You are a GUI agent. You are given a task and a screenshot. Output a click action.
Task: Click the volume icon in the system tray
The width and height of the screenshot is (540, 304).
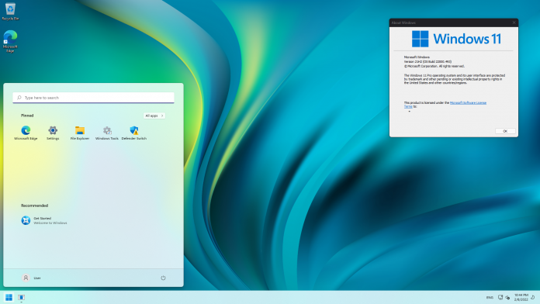(507, 298)
